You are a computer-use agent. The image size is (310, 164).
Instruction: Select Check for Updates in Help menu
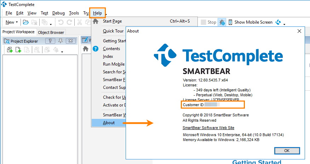(114, 97)
